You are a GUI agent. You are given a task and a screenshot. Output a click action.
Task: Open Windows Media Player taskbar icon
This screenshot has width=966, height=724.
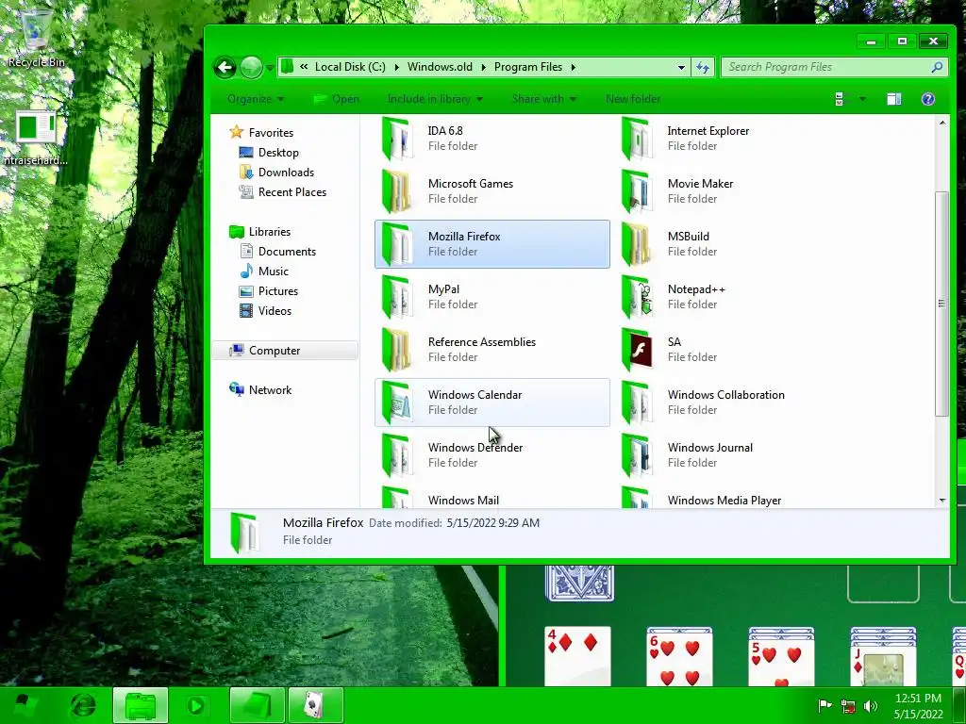197,705
